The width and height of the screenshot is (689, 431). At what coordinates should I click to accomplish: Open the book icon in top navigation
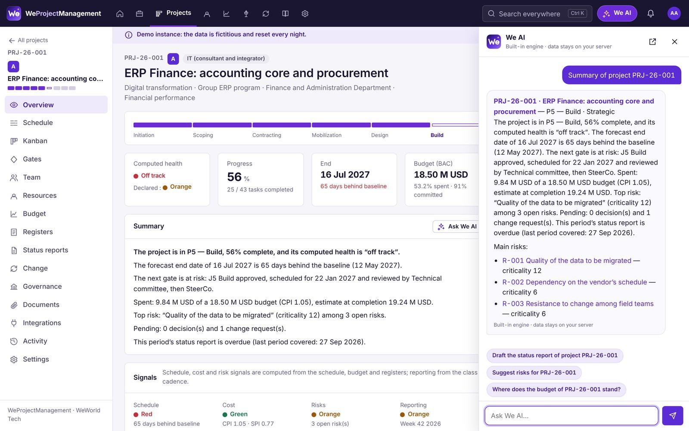[x=285, y=14]
